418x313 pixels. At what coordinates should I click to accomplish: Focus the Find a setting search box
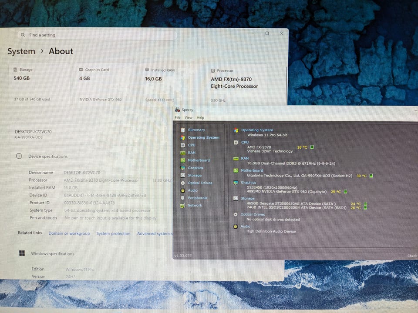[x=98, y=35]
